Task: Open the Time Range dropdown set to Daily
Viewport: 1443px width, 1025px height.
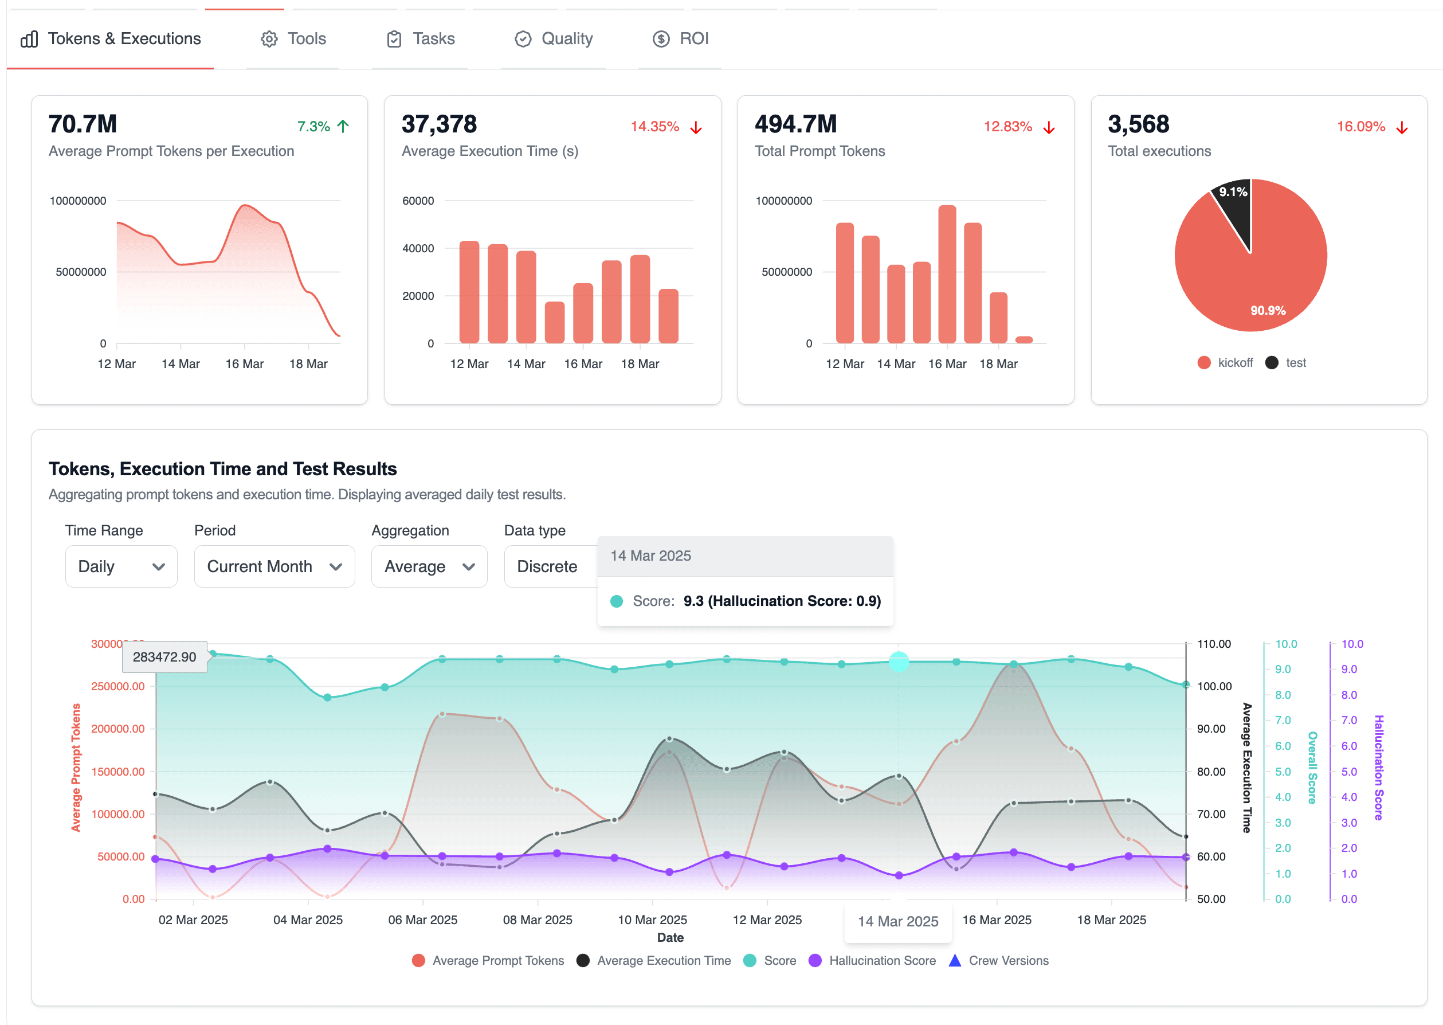Action: (121, 566)
